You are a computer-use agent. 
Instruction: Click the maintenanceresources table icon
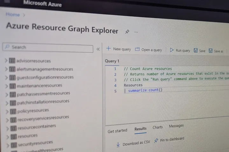(x=13, y=86)
